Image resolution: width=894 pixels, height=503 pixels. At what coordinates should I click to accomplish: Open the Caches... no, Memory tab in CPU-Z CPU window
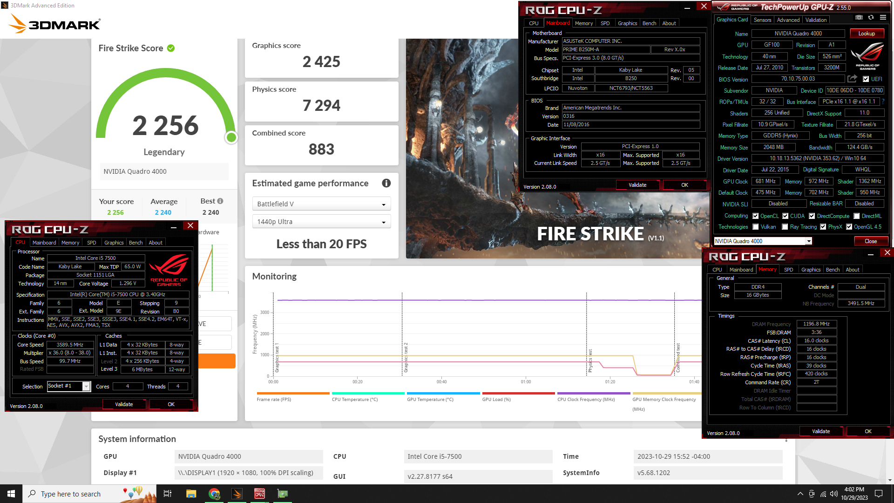pos(70,243)
